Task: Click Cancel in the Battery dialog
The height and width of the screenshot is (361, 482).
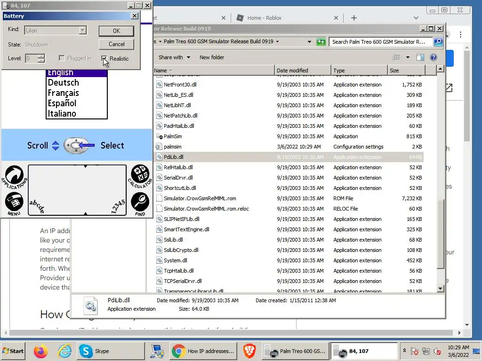Action: tap(116, 44)
